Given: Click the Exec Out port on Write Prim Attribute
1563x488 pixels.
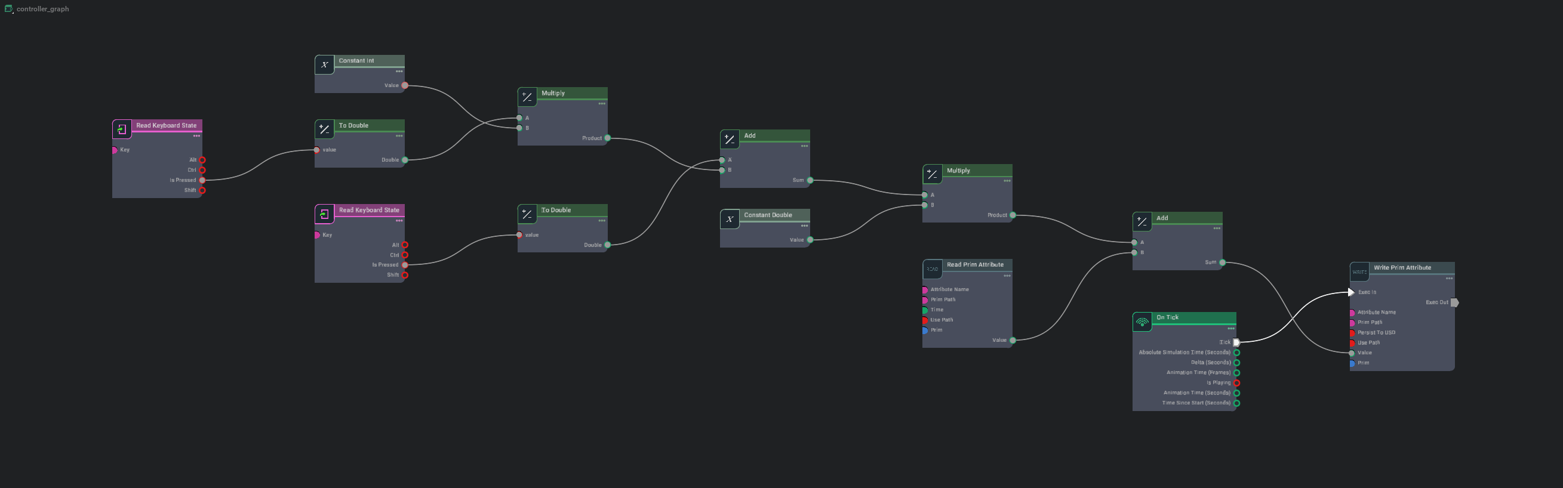Looking at the screenshot, I should (1454, 302).
